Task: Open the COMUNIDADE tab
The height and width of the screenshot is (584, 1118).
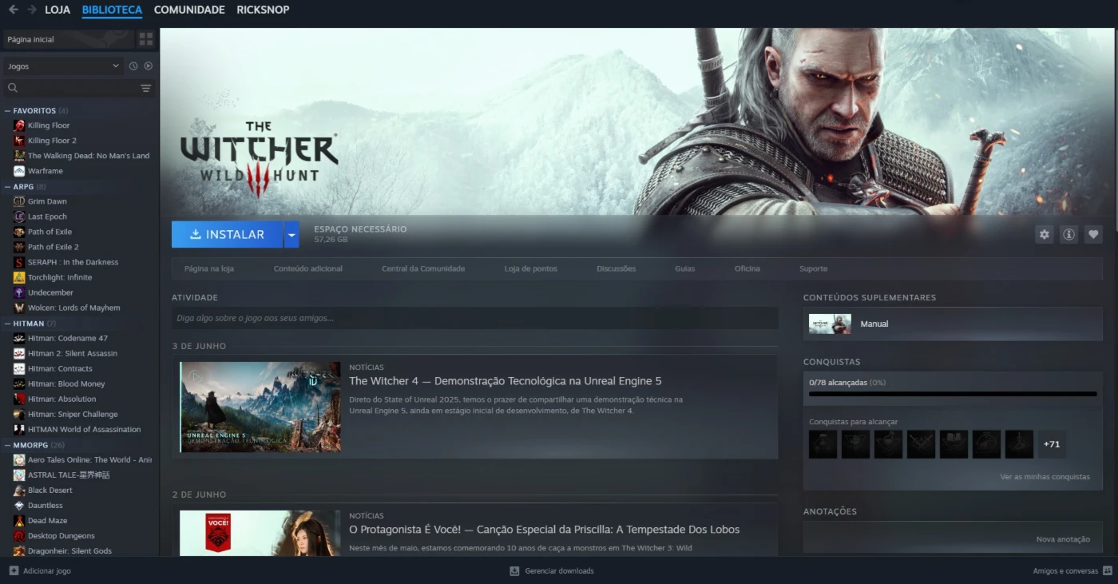Action: click(x=189, y=10)
